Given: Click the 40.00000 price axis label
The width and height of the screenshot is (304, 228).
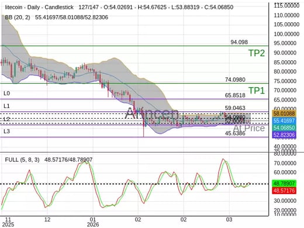Looking at the screenshot, I should coord(285,147).
